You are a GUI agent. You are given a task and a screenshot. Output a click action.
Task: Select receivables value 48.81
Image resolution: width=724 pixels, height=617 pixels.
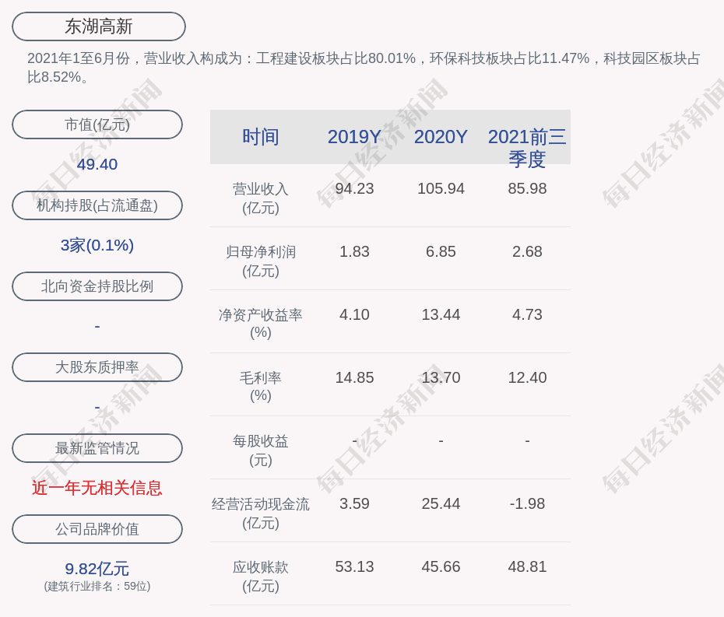pyautogui.click(x=527, y=566)
